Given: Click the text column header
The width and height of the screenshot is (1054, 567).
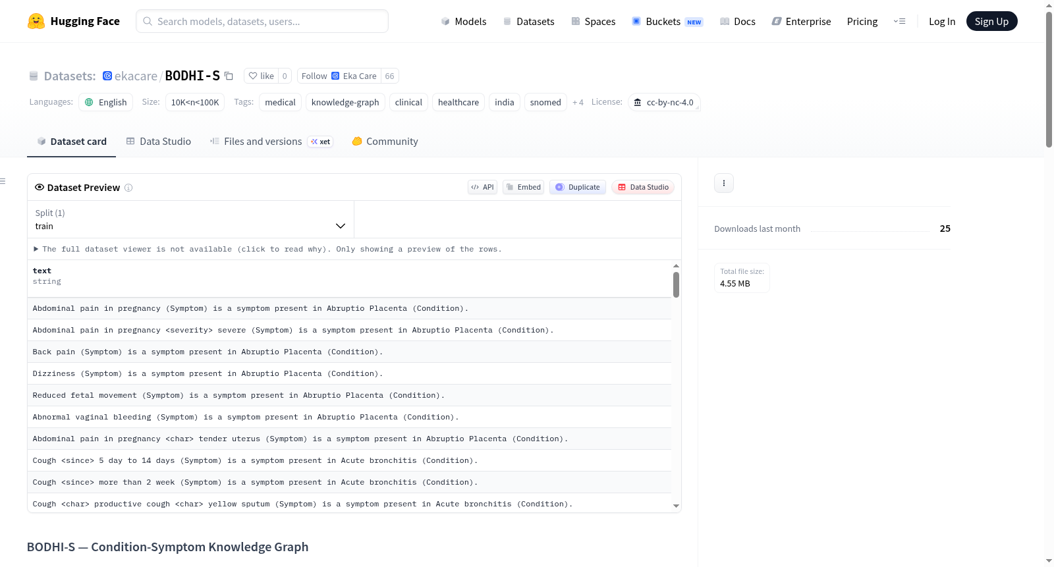Looking at the screenshot, I should [x=349, y=279].
